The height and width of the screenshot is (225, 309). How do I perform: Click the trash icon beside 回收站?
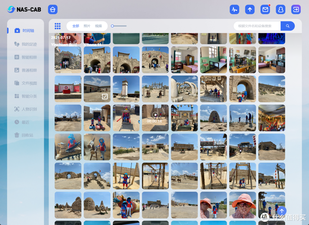click(x=17, y=135)
